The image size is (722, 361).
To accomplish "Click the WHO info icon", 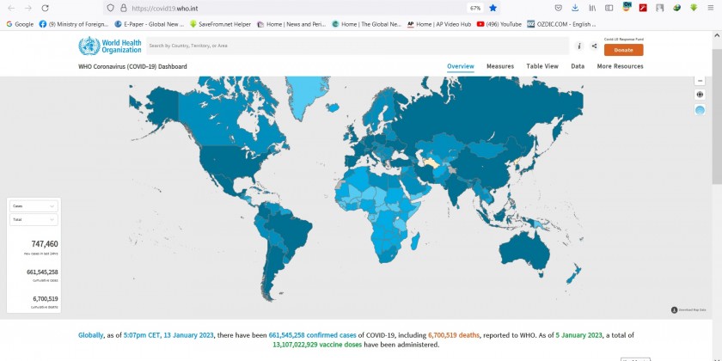I will (579, 46).
